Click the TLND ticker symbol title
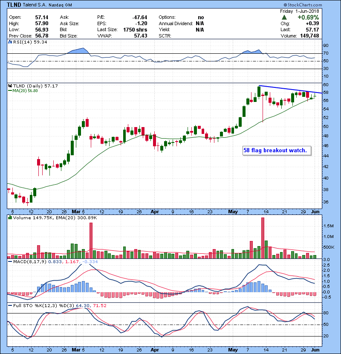 click(14, 5)
